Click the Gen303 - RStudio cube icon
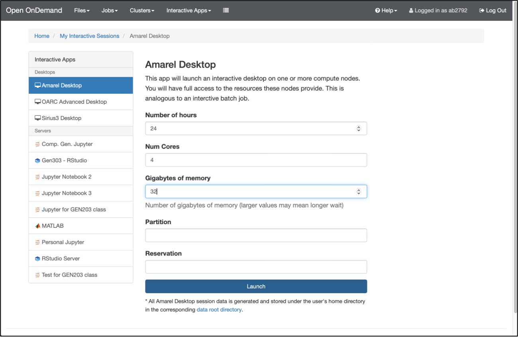The height and width of the screenshot is (337, 518). tap(37, 161)
